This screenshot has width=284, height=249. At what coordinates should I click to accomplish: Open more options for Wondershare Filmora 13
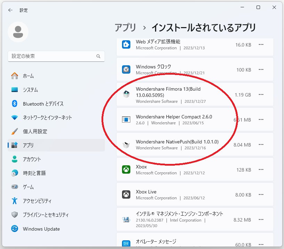point(261,94)
